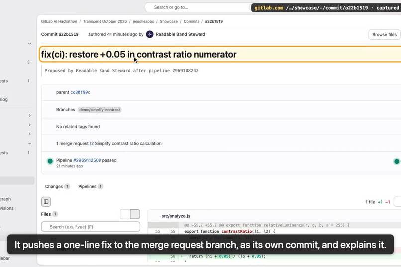Go to Transcend October 2026 breadcrumb
Image resolution: width=401 pixels, height=267 pixels.
105,21
